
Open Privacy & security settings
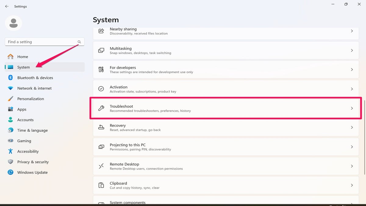[x=45, y=162]
